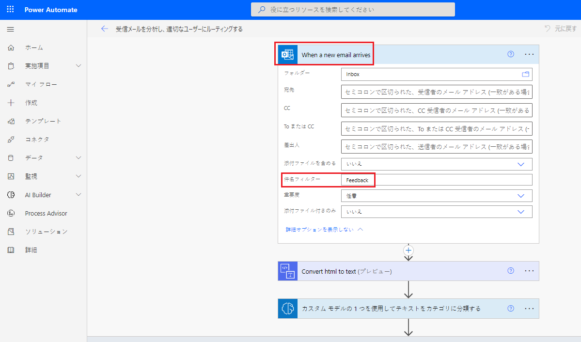
Task: Expand the 実施項目 sidebar section
Action: pyautogui.click(x=78, y=66)
